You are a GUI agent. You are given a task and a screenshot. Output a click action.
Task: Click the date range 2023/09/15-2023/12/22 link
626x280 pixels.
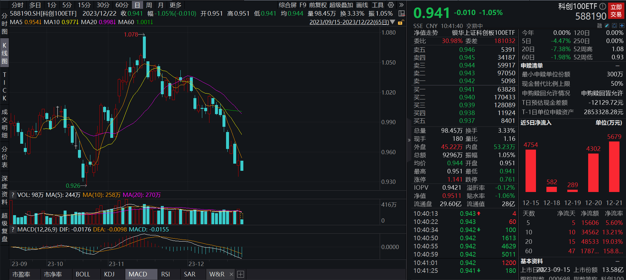tap(349, 22)
